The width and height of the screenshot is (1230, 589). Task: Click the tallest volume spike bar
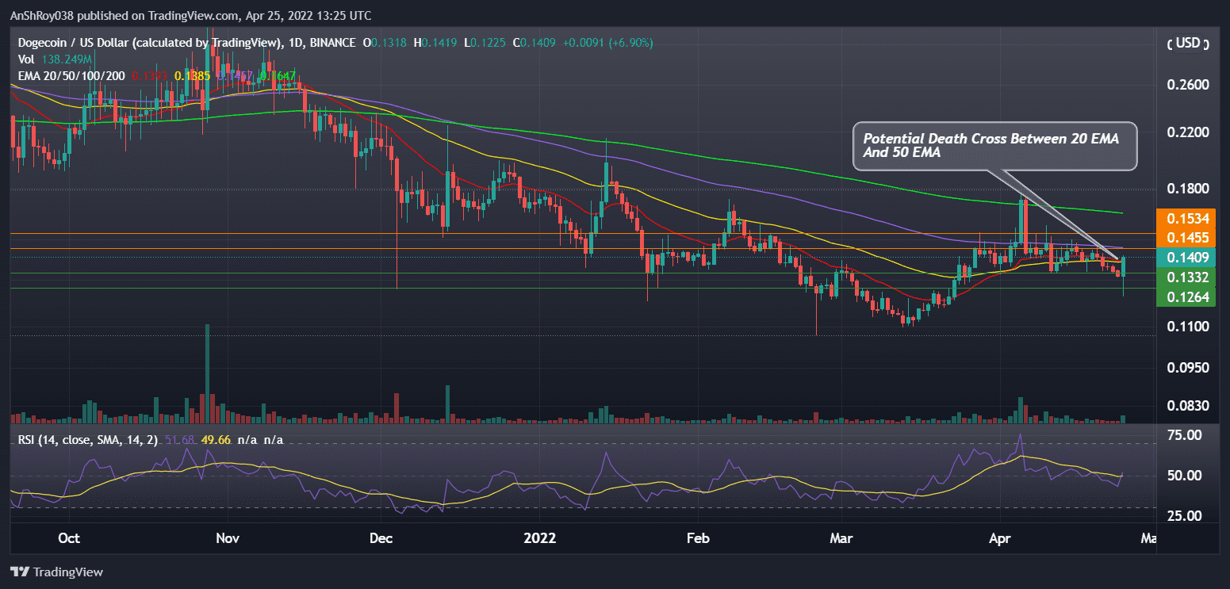pyautogui.click(x=206, y=373)
